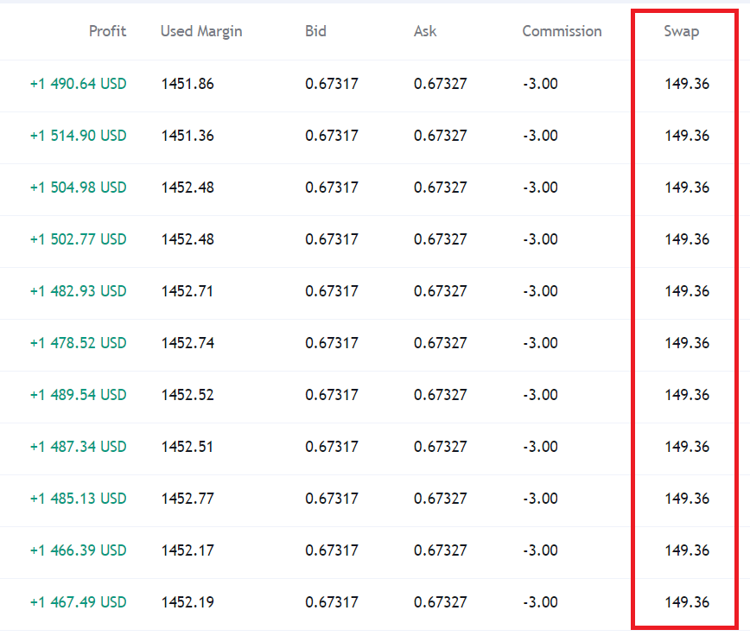
Task: Click the Bid column header
Action: coord(315,31)
